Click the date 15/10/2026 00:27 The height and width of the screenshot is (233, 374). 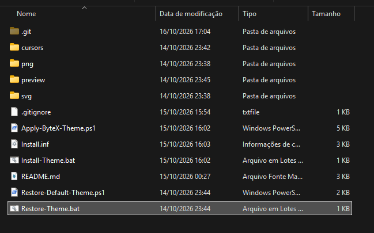click(x=185, y=177)
